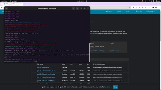Expand the Why Go menu
This screenshot has height=90, width=161.
[x=109, y=12]
